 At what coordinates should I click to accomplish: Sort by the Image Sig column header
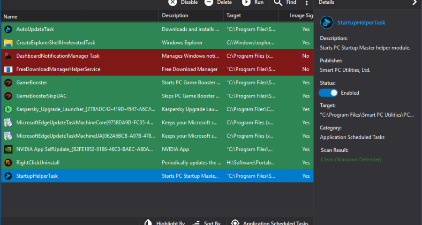pos(296,15)
